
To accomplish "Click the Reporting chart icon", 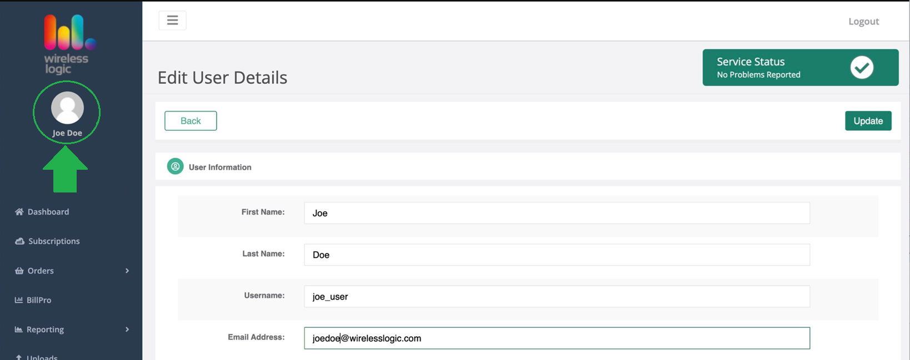I will [19, 329].
